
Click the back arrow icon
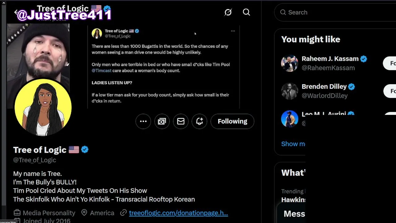[x=16, y=12]
